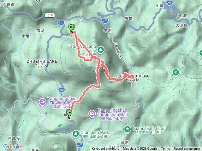Select the green flag marker at the south trailhead

pos(69,114)
